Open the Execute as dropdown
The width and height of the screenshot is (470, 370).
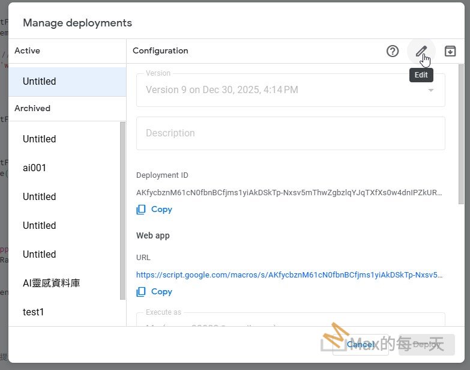click(x=291, y=321)
